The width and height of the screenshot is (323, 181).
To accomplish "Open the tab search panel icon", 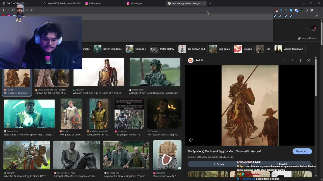I will point(311,10).
